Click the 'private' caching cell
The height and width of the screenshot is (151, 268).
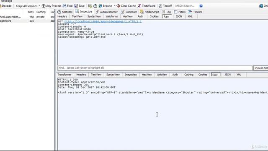(x=41, y=17)
